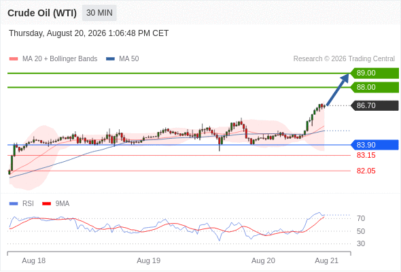This screenshot has height=272, width=401.
Task: Select the green 89.00 resistance tag
Action: tap(374, 73)
